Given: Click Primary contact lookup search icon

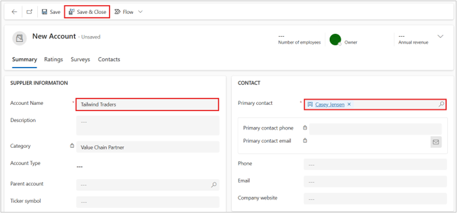Looking at the screenshot, I should (x=441, y=104).
